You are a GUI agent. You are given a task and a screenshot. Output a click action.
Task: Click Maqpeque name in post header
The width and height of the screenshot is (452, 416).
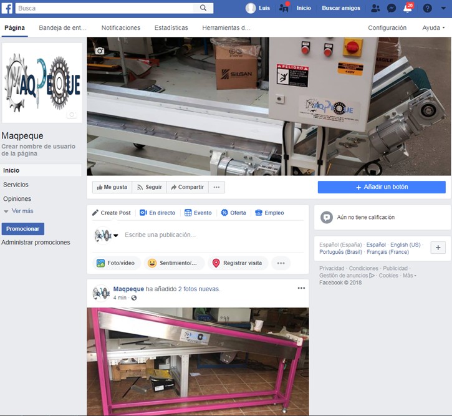[128, 289]
